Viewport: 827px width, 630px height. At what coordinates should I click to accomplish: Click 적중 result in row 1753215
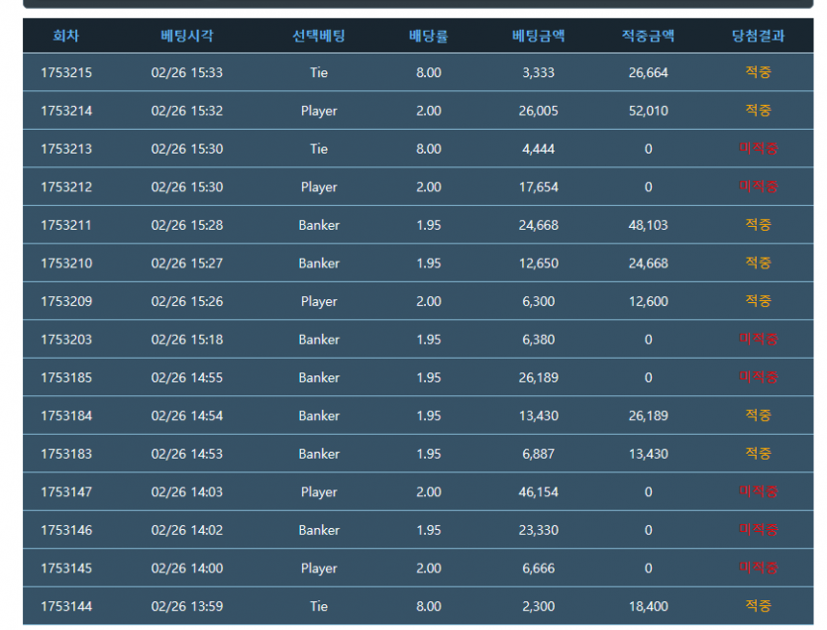[758, 71]
